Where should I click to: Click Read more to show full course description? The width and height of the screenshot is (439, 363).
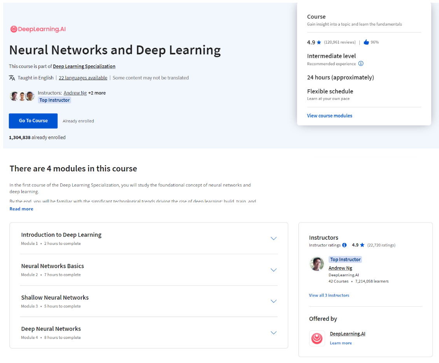[x=21, y=209]
